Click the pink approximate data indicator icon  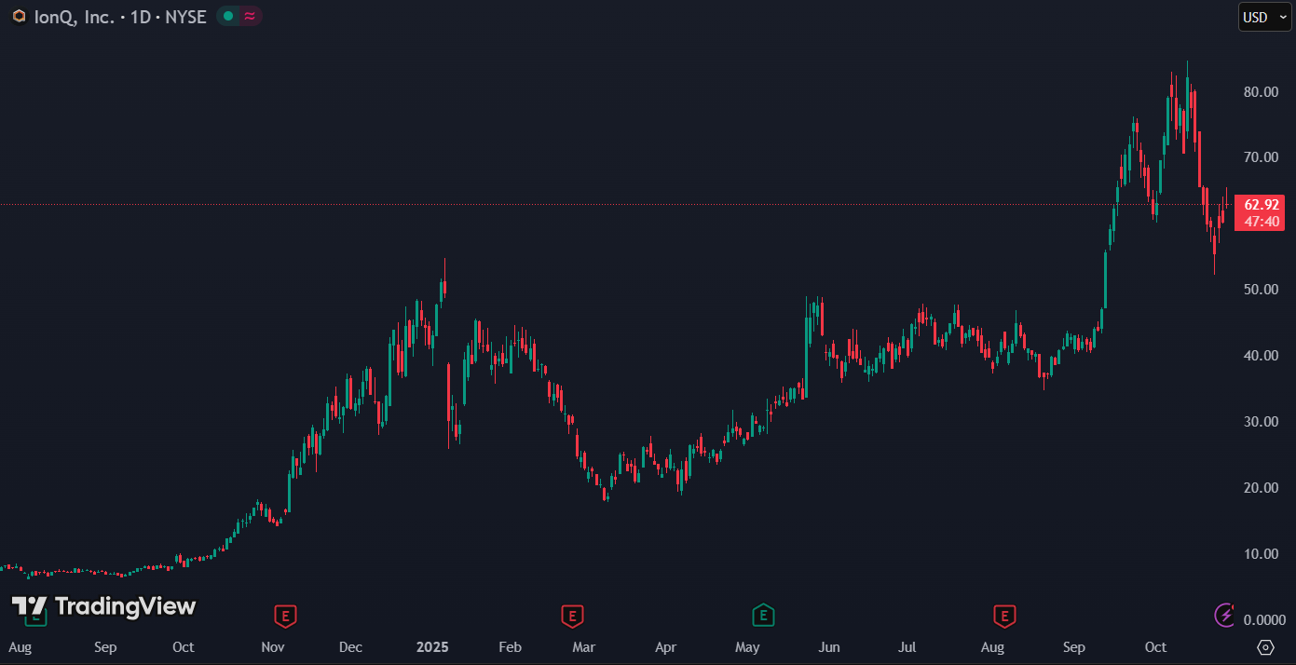(250, 17)
